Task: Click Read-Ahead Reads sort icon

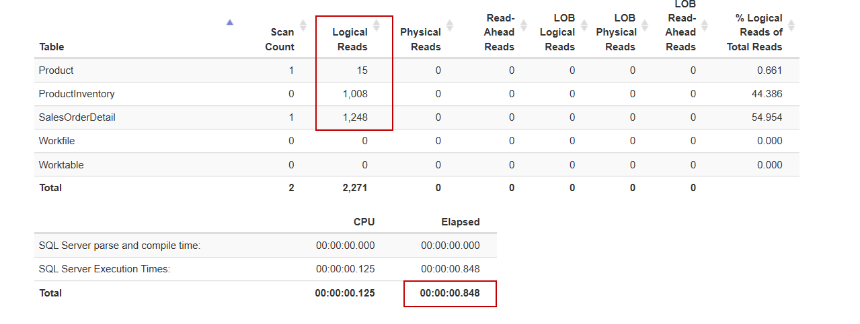Action: (x=523, y=25)
